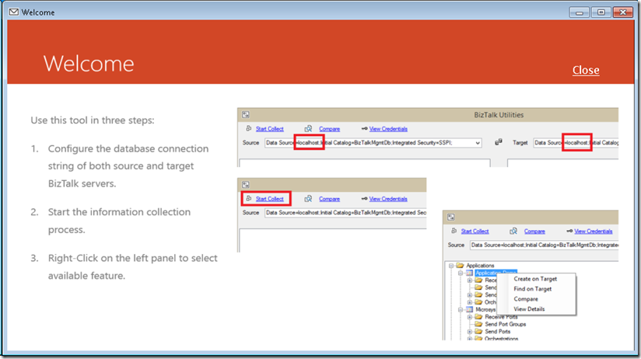Click the Source field ending with 'Integrated Sec'
This screenshot has height=359, width=641.
(345, 213)
